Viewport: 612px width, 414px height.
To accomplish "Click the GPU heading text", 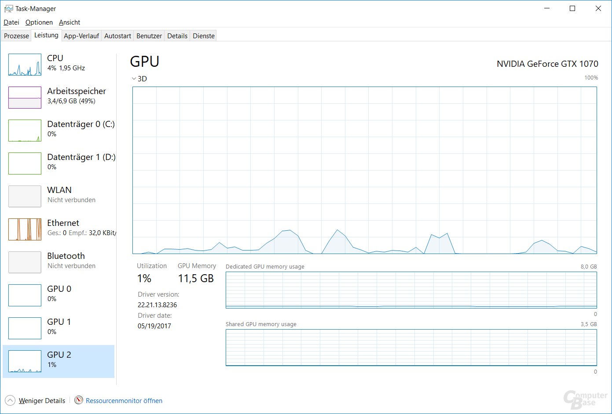I will tap(145, 62).
